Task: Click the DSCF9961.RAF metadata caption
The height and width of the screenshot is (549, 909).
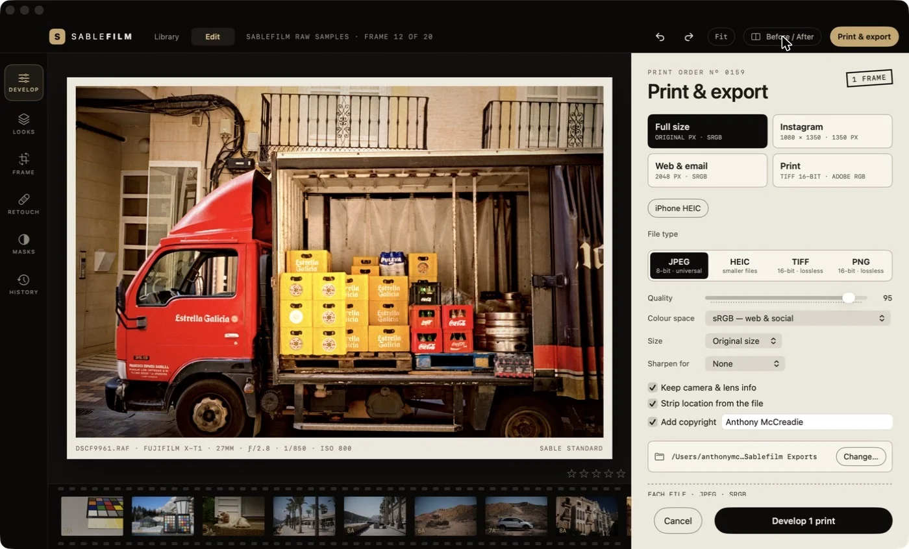Action: (214, 448)
